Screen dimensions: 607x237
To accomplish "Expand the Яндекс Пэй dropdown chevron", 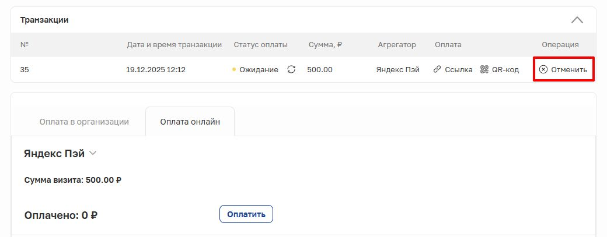I will pyautogui.click(x=93, y=153).
